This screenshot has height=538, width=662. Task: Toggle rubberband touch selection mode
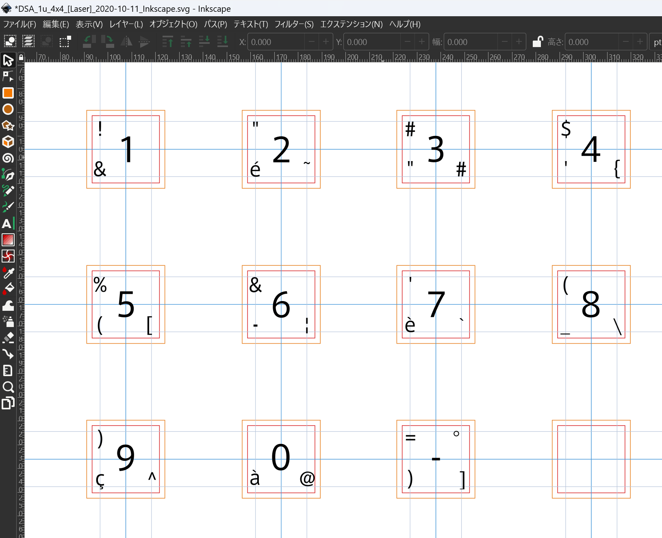pos(65,41)
